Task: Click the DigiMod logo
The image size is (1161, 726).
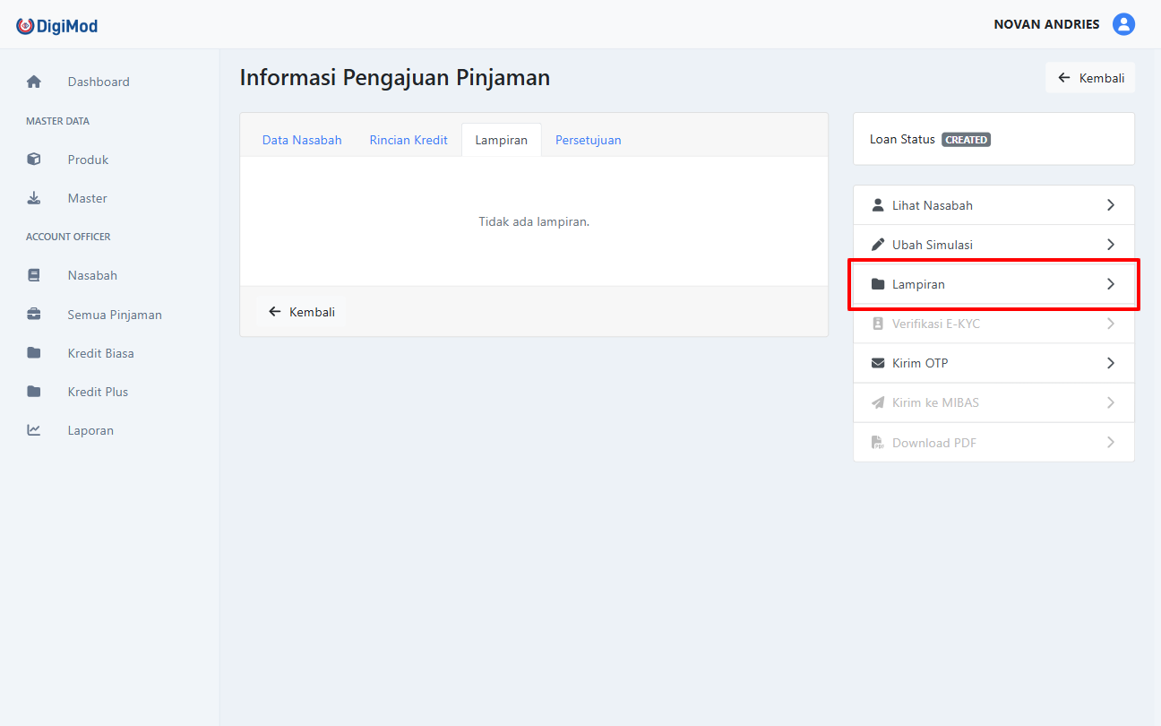Action: [57, 26]
